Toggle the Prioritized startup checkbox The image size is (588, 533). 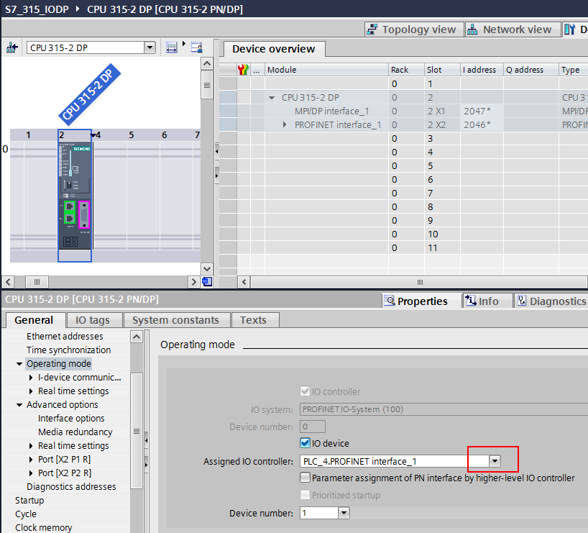[305, 495]
